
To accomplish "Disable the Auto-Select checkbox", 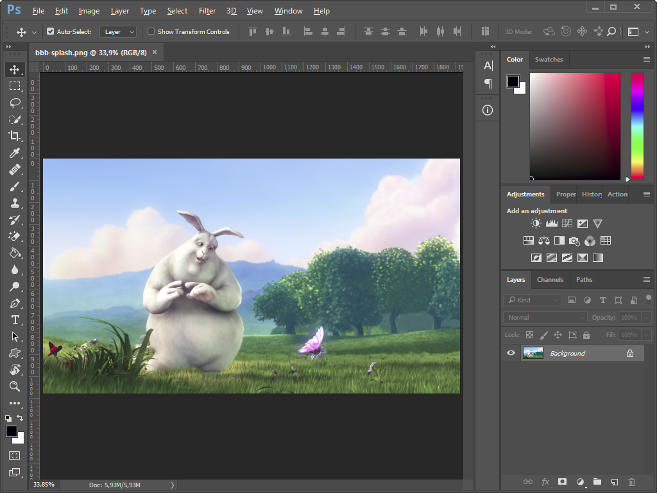I will [51, 31].
